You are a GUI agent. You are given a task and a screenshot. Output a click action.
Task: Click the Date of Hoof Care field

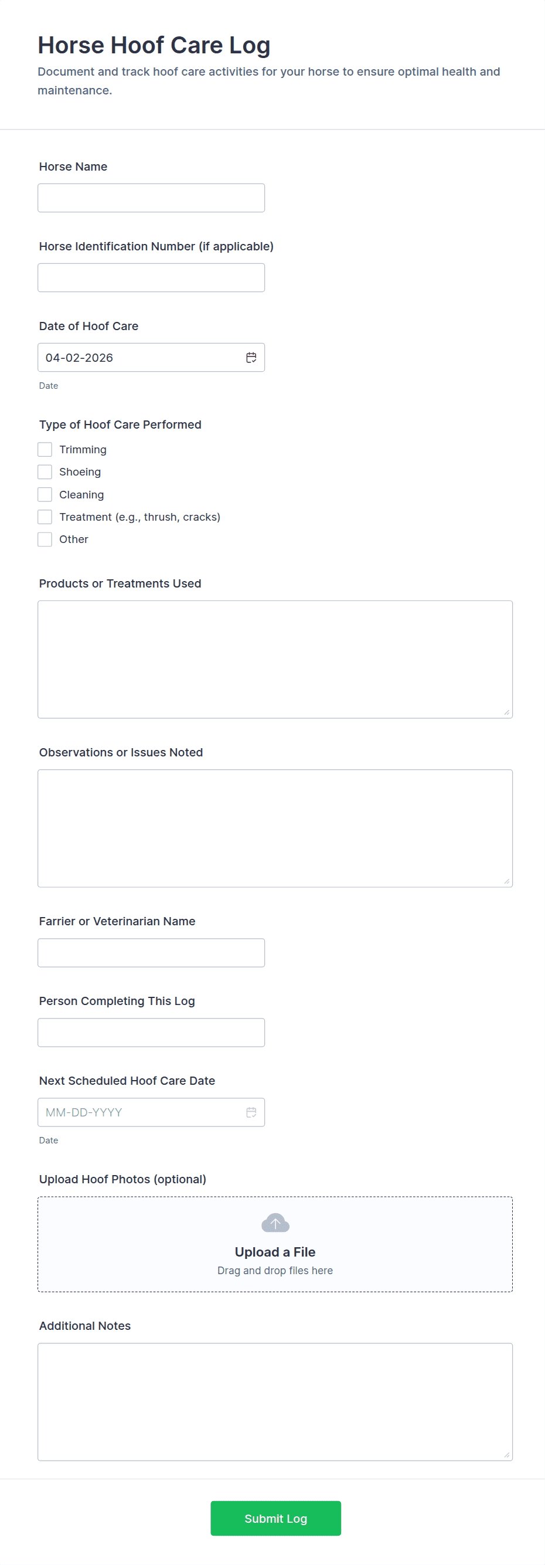coord(139,357)
